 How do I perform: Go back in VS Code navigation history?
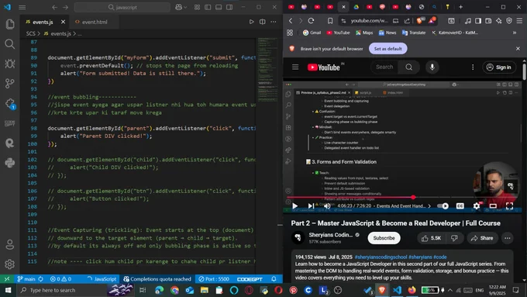[x=55, y=7]
